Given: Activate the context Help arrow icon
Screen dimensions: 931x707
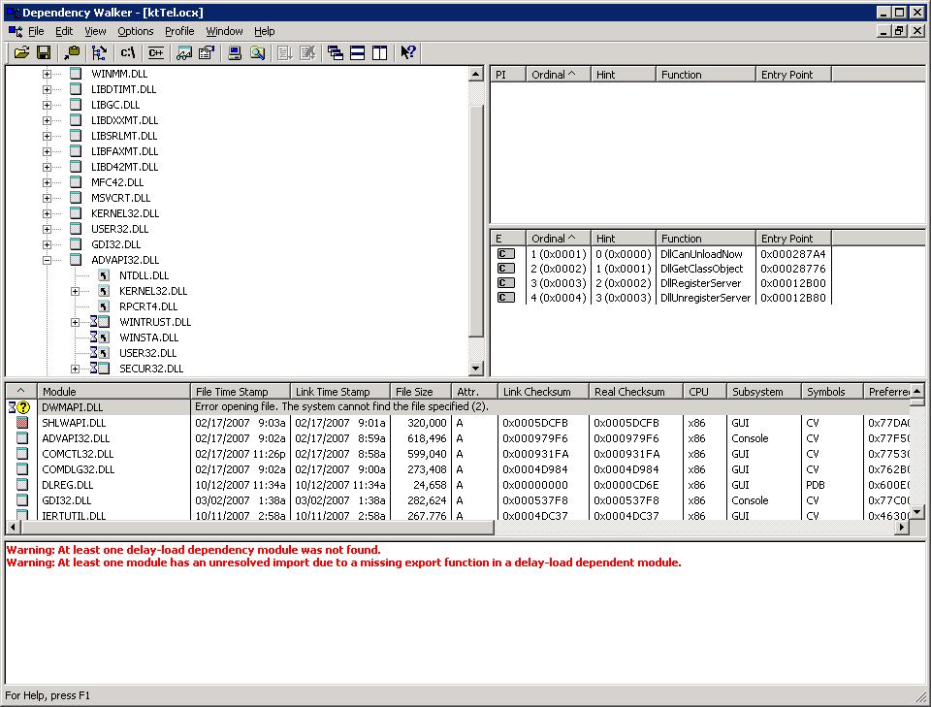Looking at the screenshot, I should [408, 52].
